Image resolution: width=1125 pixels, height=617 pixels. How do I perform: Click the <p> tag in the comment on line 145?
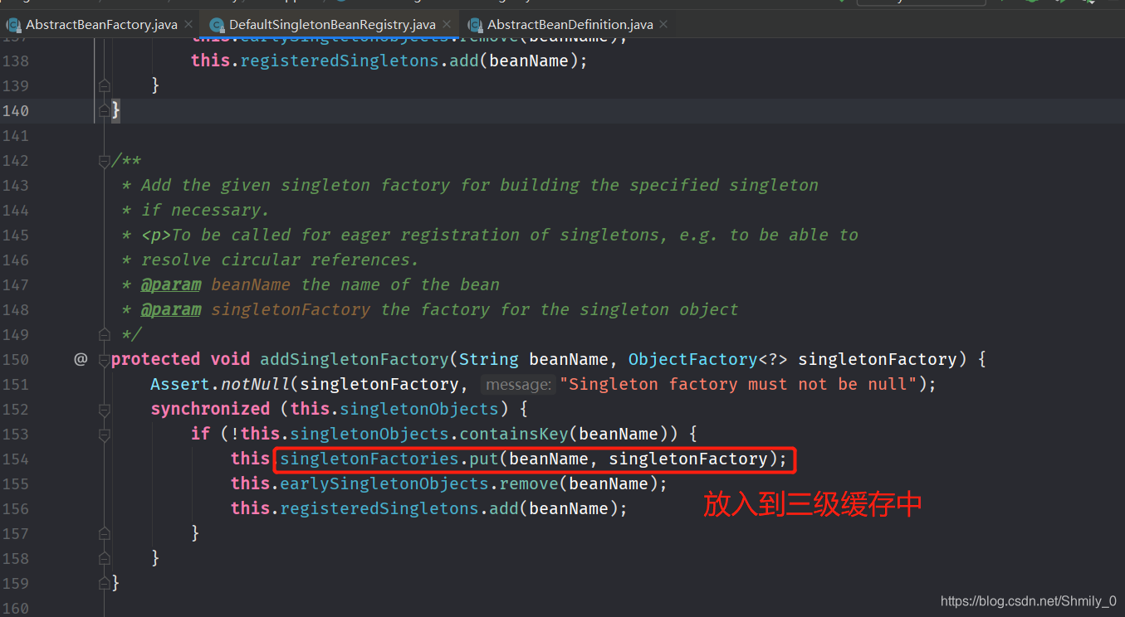click(x=156, y=235)
